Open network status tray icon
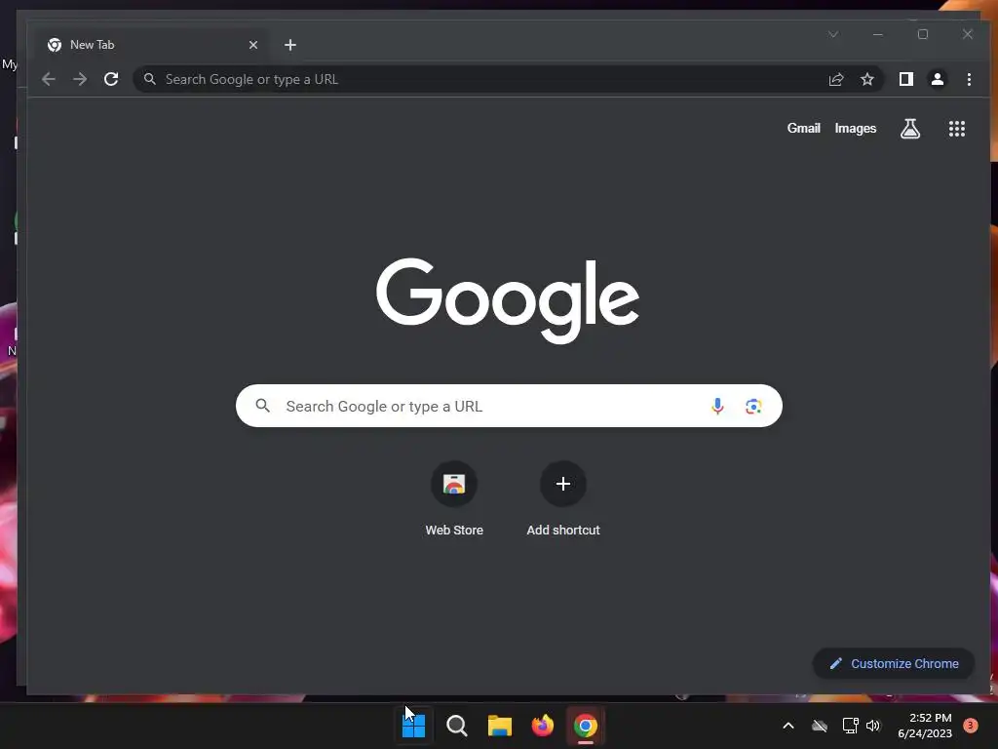Image resolution: width=998 pixels, height=749 pixels. click(x=850, y=726)
